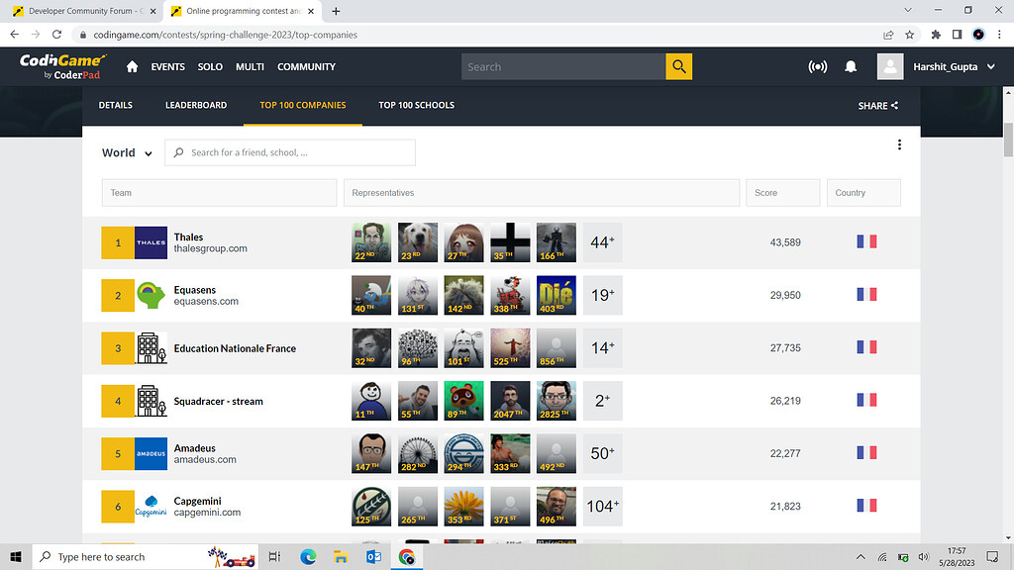Open the notifications bell
This screenshot has width=1014, height=570.
coord(850,66)
